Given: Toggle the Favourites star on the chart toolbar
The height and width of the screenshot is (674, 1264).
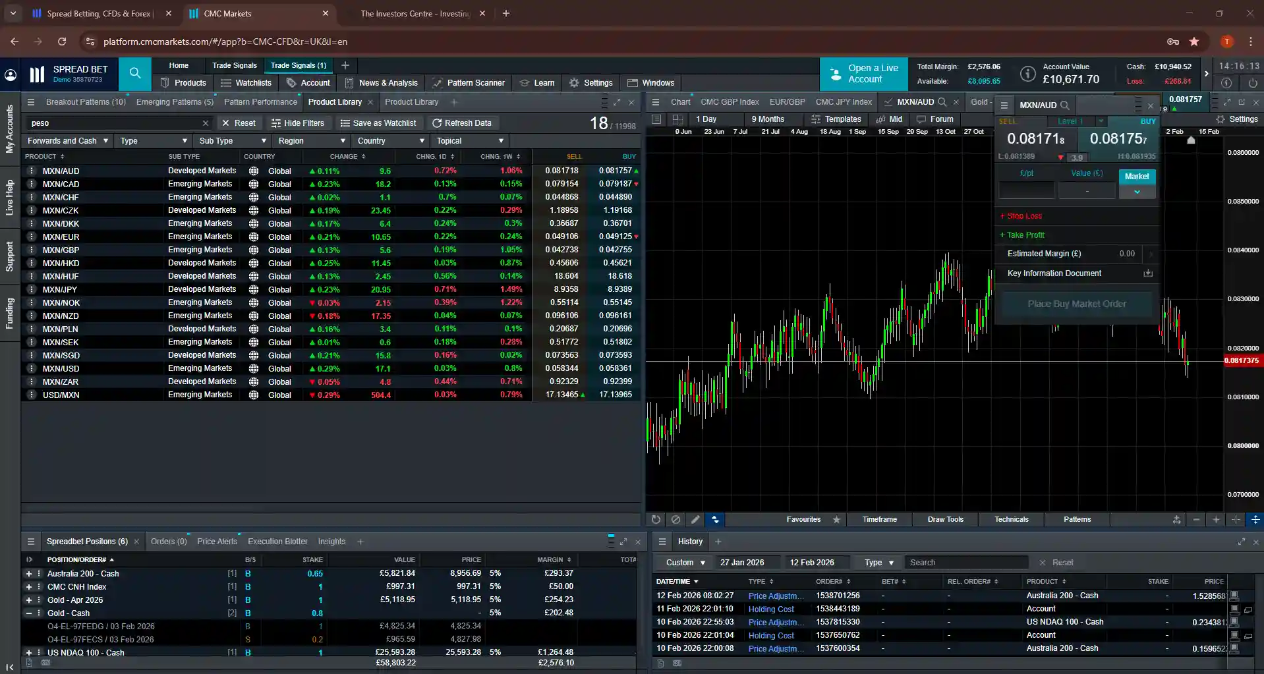Looking at the screenshot, I should click(x=835, y=520).
